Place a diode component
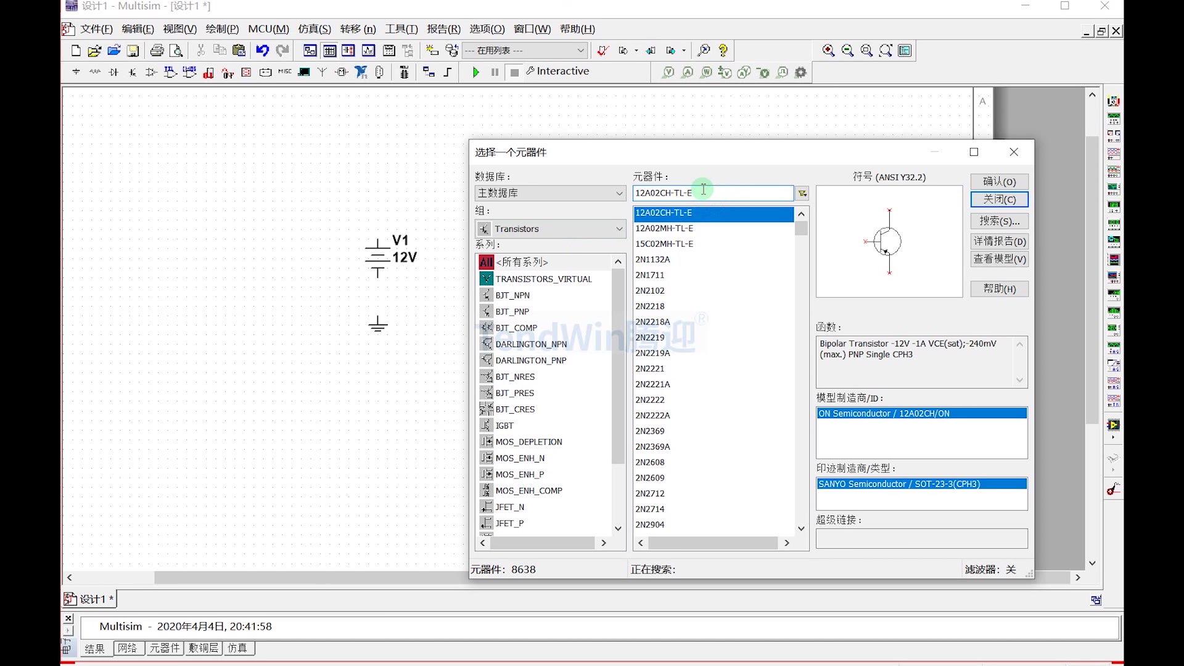The image size is (1184, 666). point(113,72)
